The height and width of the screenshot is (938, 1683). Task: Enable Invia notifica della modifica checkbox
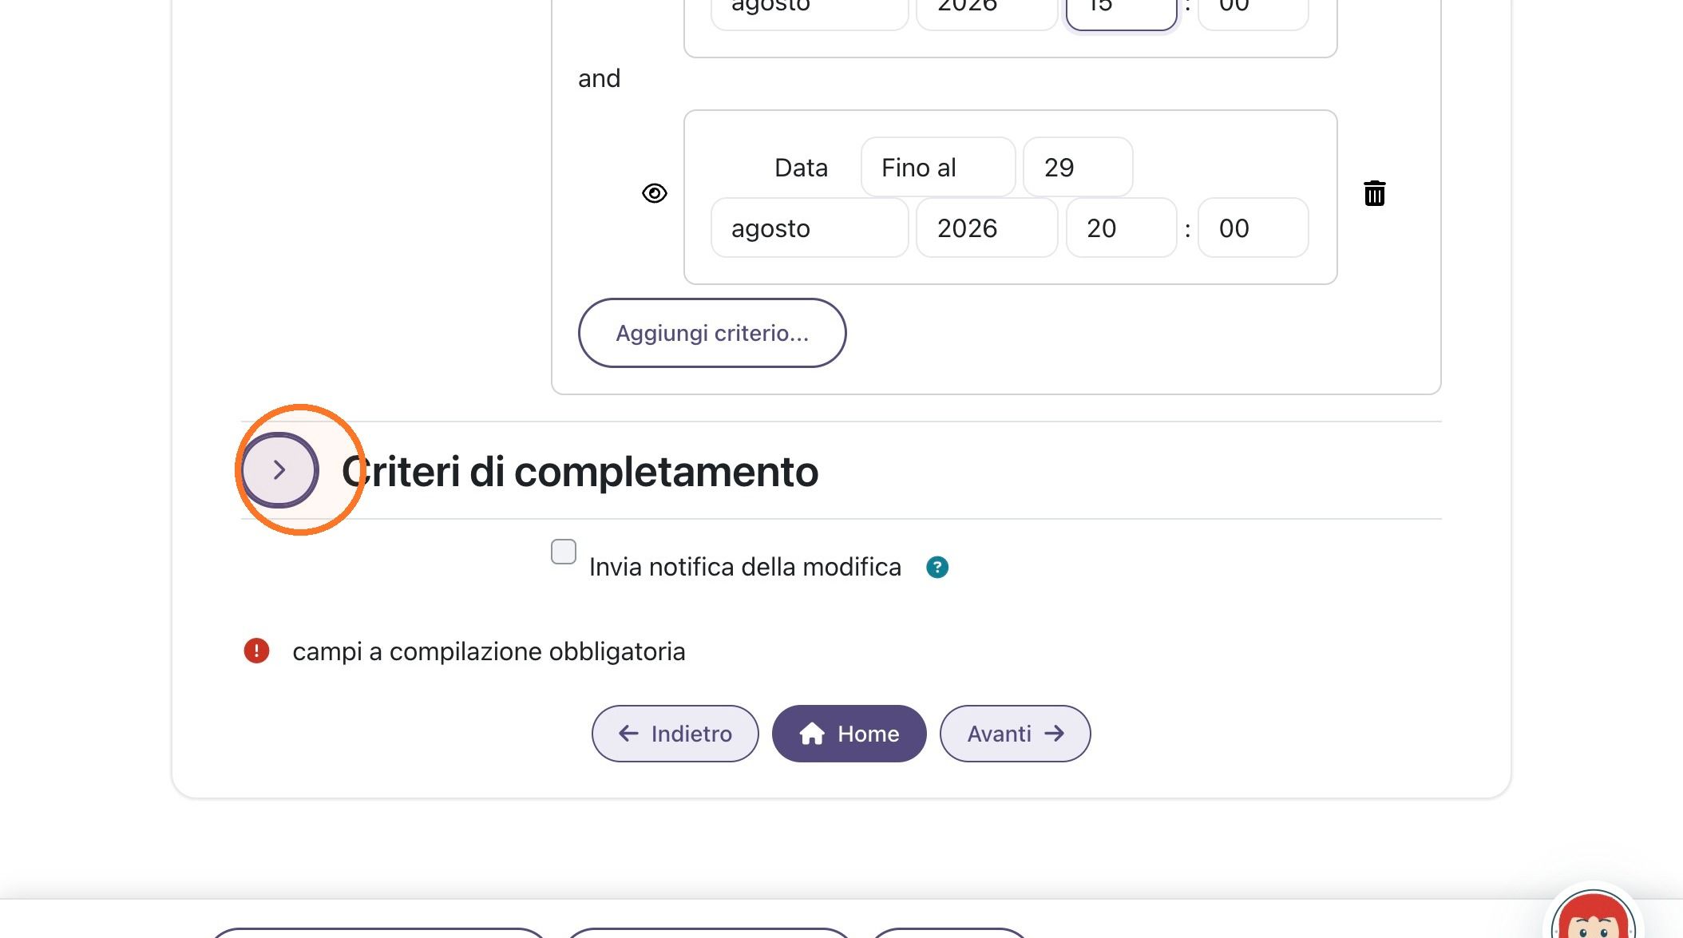pyautogui.click(x=564, y=552)
